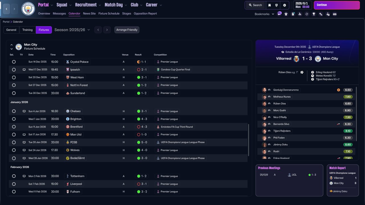Open the 9+ messages notification icon

pos(279,14)
